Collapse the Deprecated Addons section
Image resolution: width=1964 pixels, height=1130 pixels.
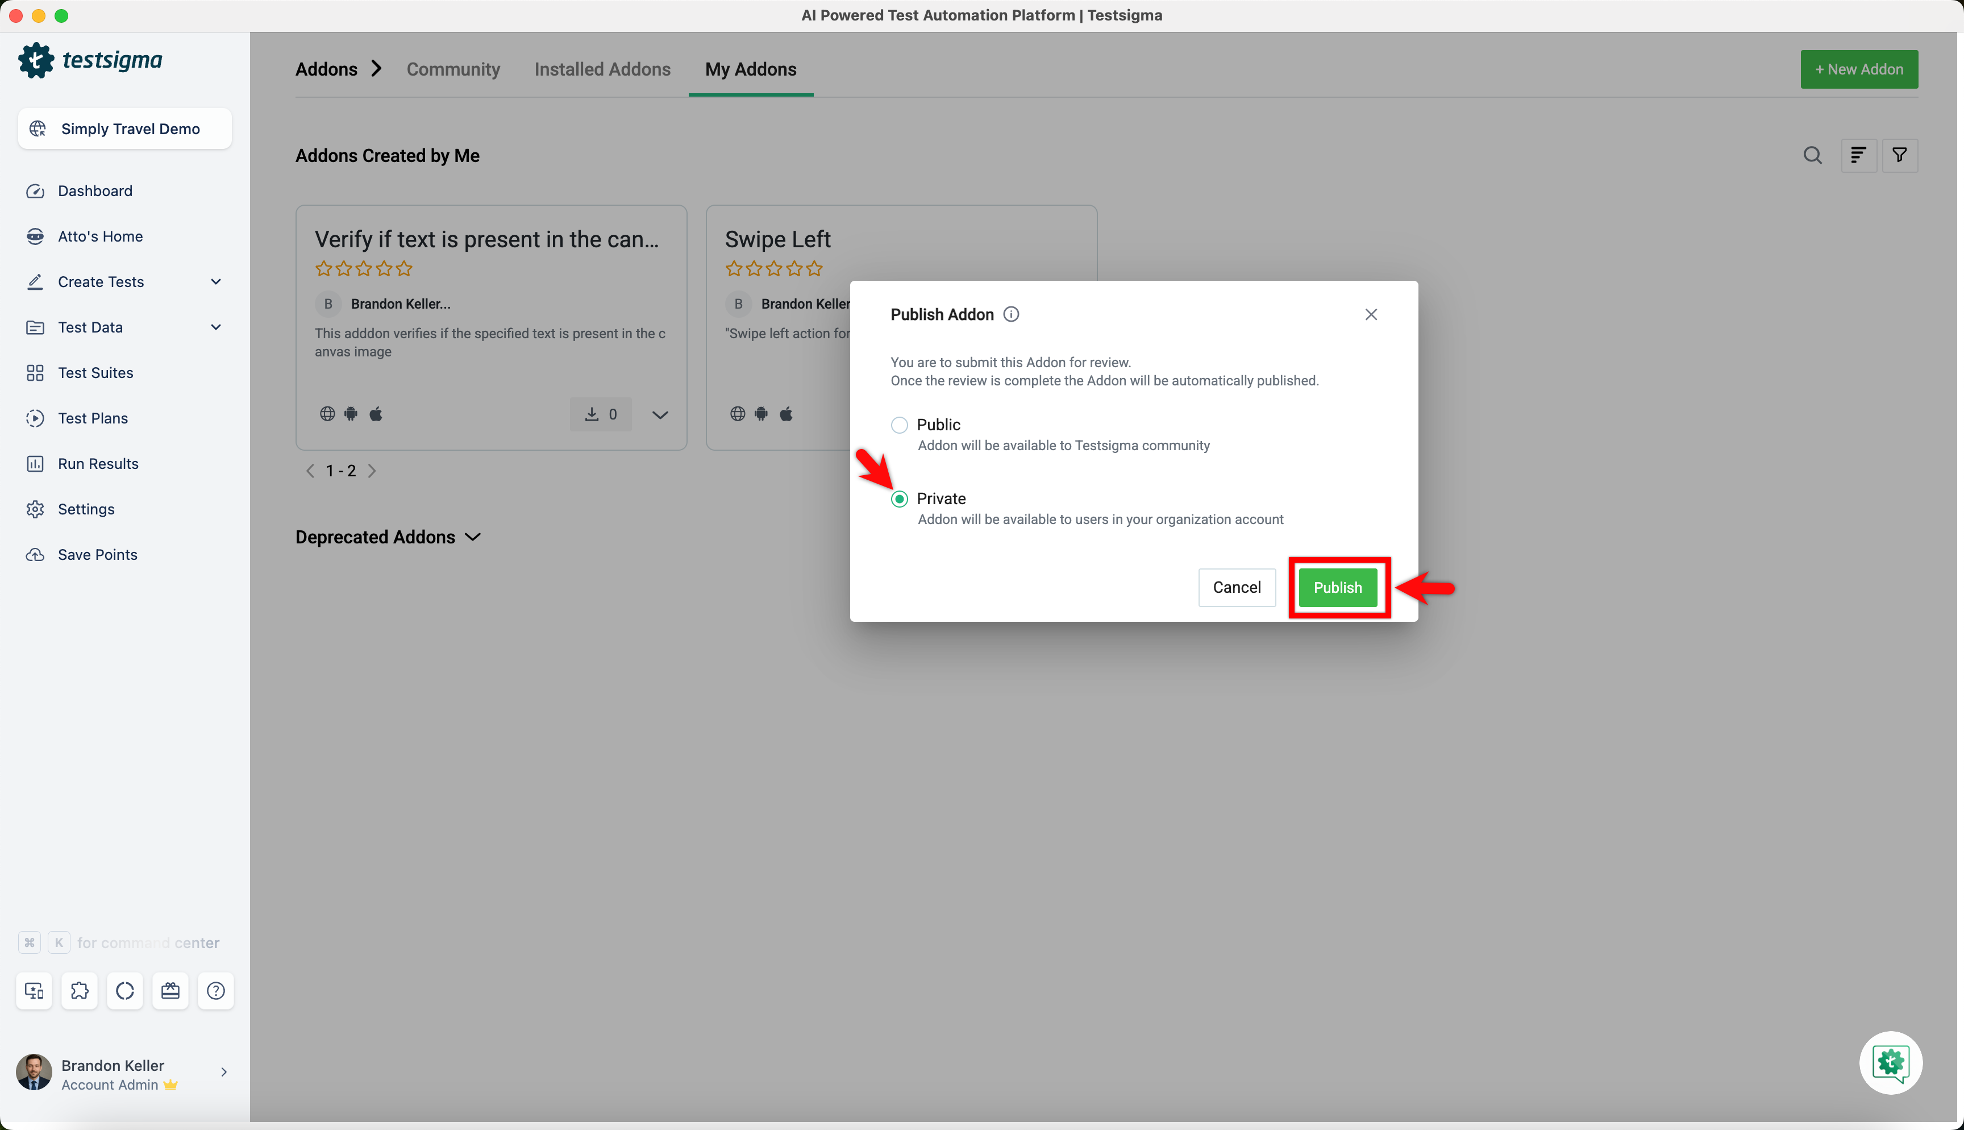click(x=473, y=536)
